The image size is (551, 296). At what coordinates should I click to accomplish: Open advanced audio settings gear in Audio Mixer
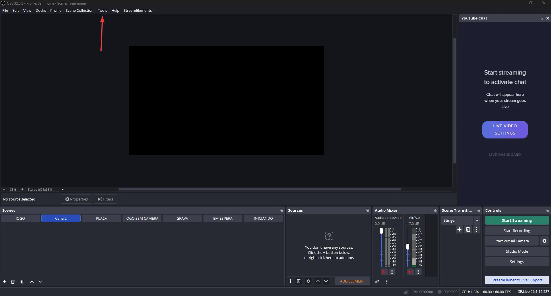pos(377,281)
